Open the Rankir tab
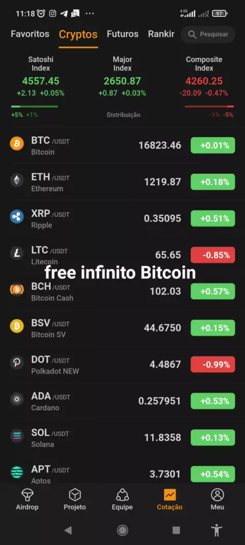245x545 pixels. [x=161, y=34]
